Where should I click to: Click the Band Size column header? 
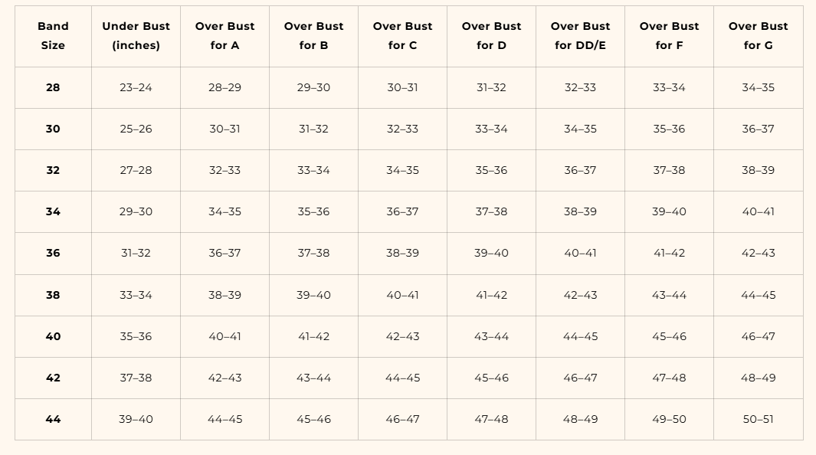click(53, 36)
